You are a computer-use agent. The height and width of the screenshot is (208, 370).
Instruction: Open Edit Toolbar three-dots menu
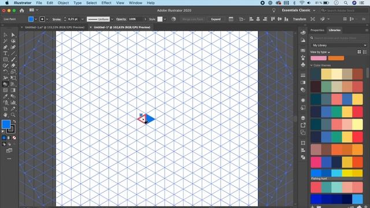coord(9,159)
